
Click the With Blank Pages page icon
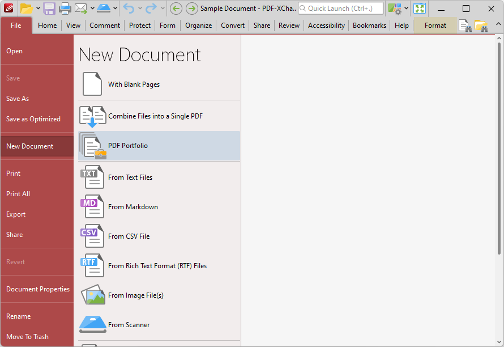pos(92,84)
